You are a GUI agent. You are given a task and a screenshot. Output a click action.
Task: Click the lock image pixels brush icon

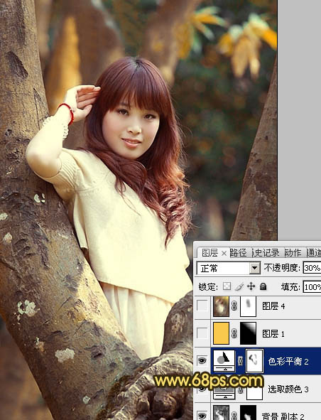click(x=239, y=286)
